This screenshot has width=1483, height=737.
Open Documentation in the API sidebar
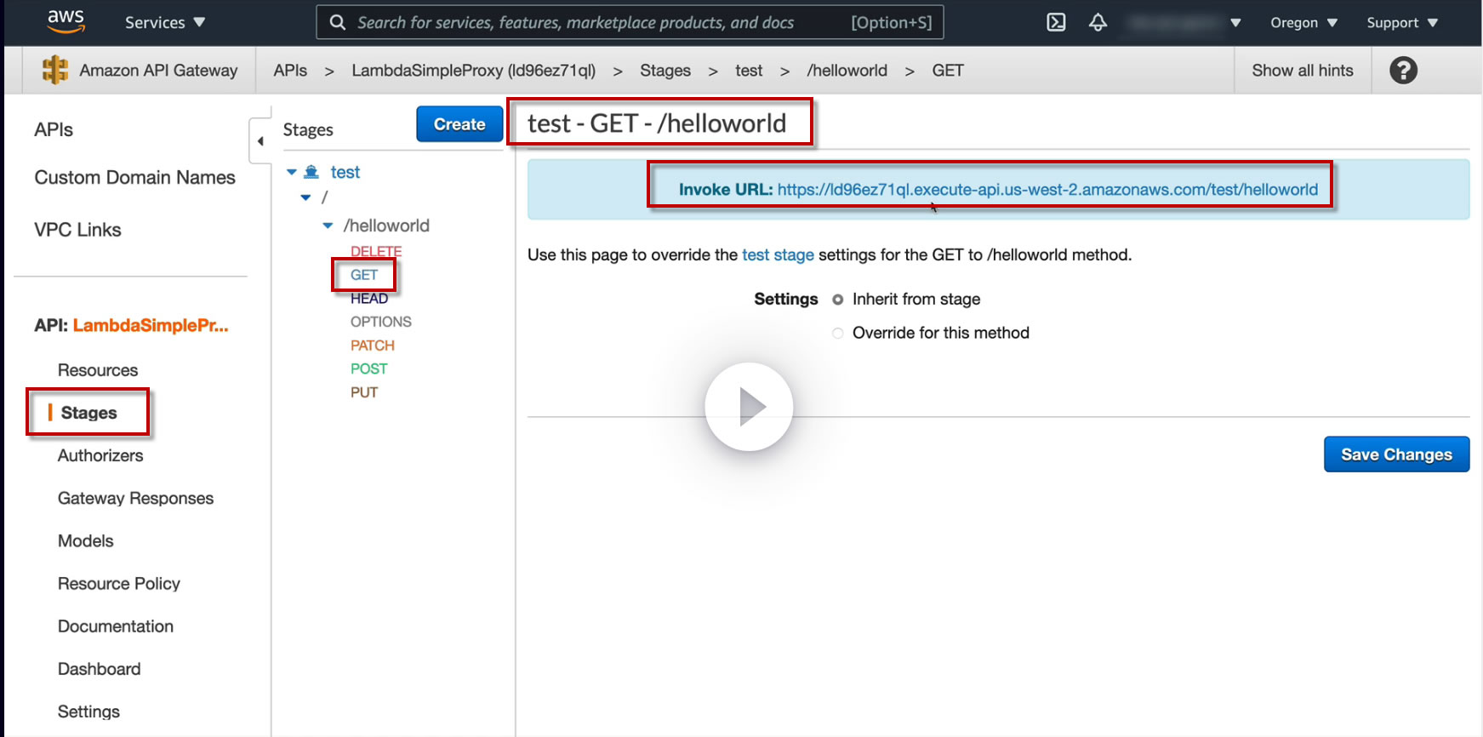pyautogui.click(x=116, y=626)
